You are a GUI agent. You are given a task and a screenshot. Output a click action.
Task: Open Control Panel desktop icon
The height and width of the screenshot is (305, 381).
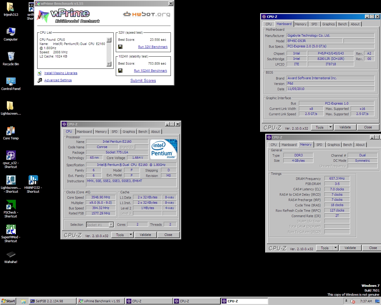[x=11, y=83]
